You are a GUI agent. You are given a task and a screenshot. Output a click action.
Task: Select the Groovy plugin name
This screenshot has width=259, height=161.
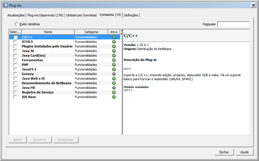(28, 74)
